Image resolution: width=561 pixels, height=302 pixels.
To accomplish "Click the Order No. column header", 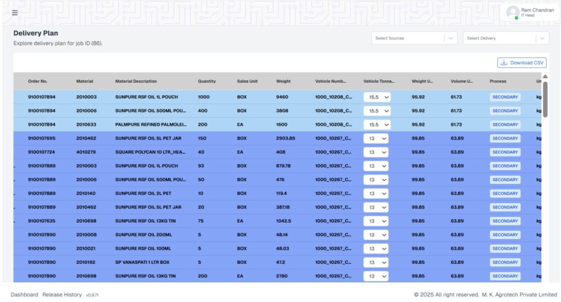I will 38,81.
